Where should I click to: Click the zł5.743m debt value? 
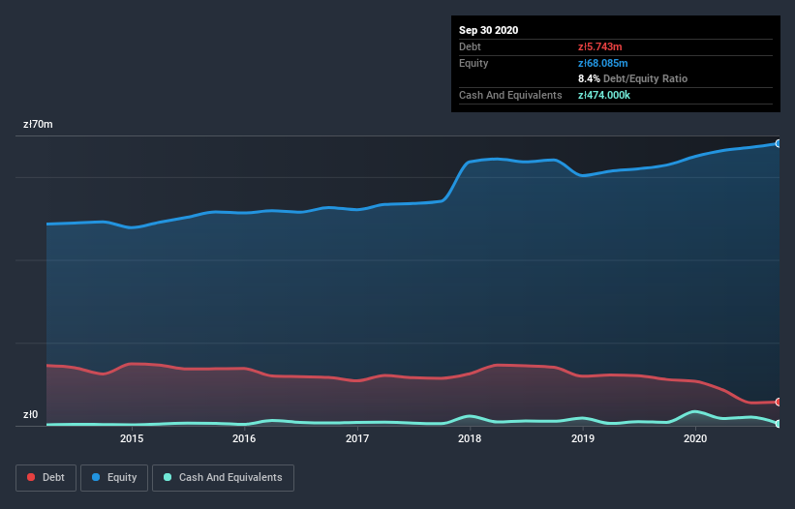[599, 47]
